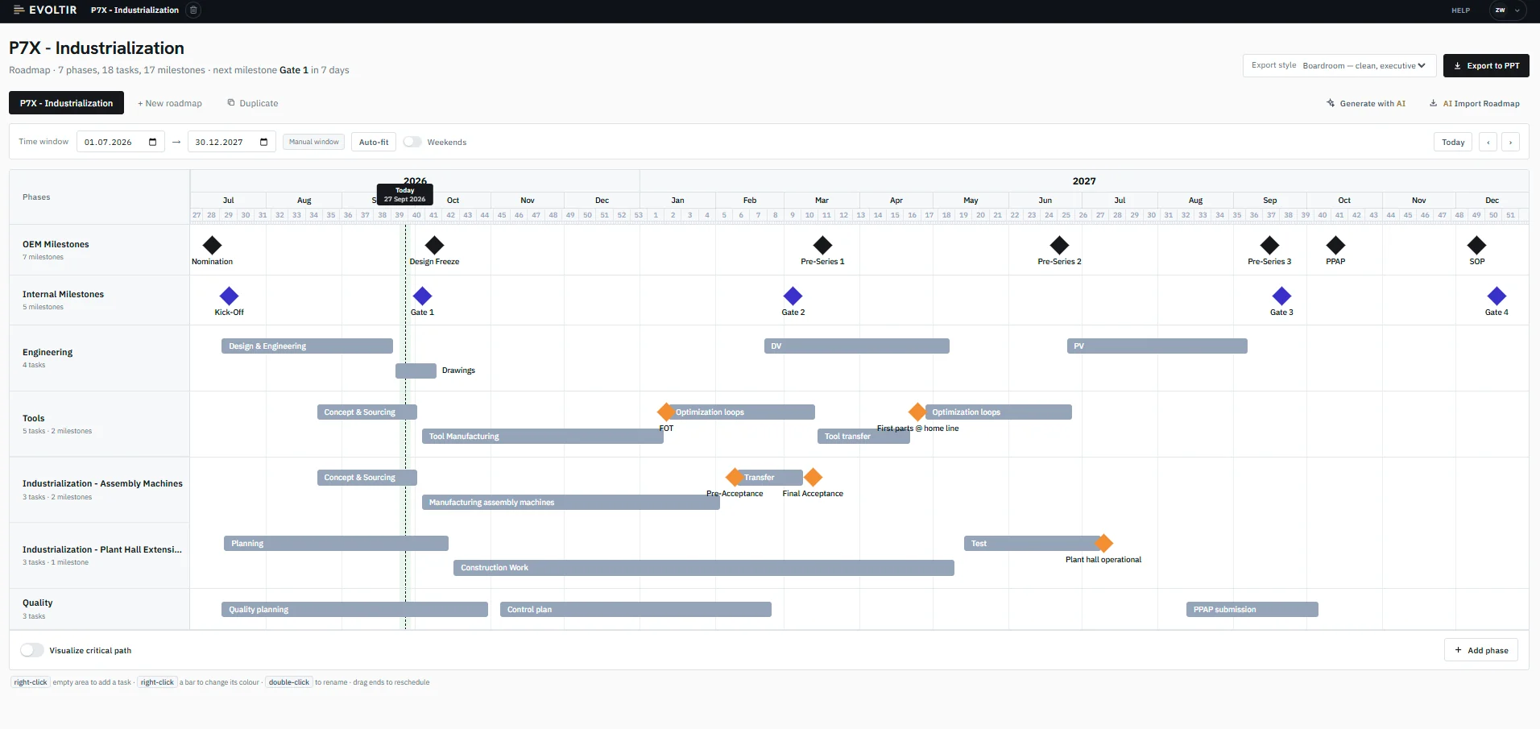The image size is (1540, 729).
Task: Click the Duplicate roadmap option
Action: point(253,103)
